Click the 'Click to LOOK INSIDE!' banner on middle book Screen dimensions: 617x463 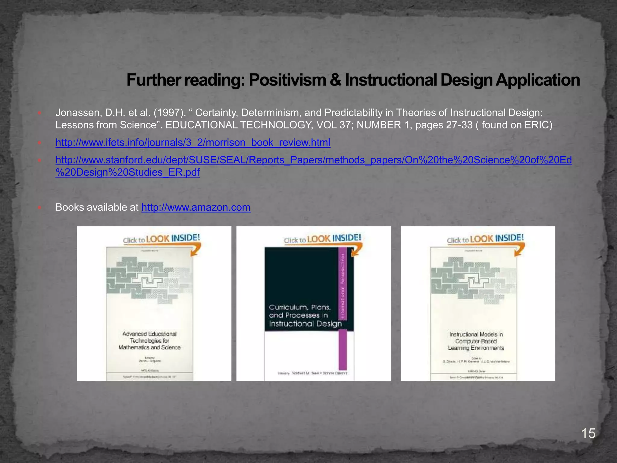[x=322, y=239]
